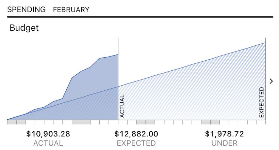Select the first gray weekend marker on timeline
Screen dimensions: 279x150
pos(16,122)
